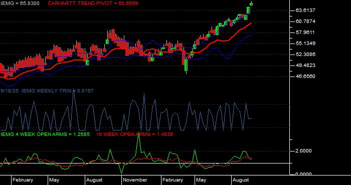The height and width of the screenshot is (185, 351).
Task: Click the 10 WEEK OPEN ARMS = 1.4036 label
Action: click(134, 134)
